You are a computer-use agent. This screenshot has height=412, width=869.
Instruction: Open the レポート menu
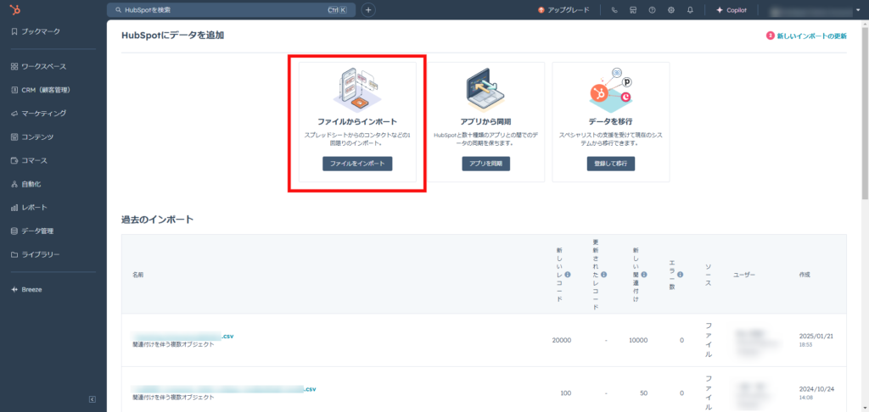coord(29,208)
